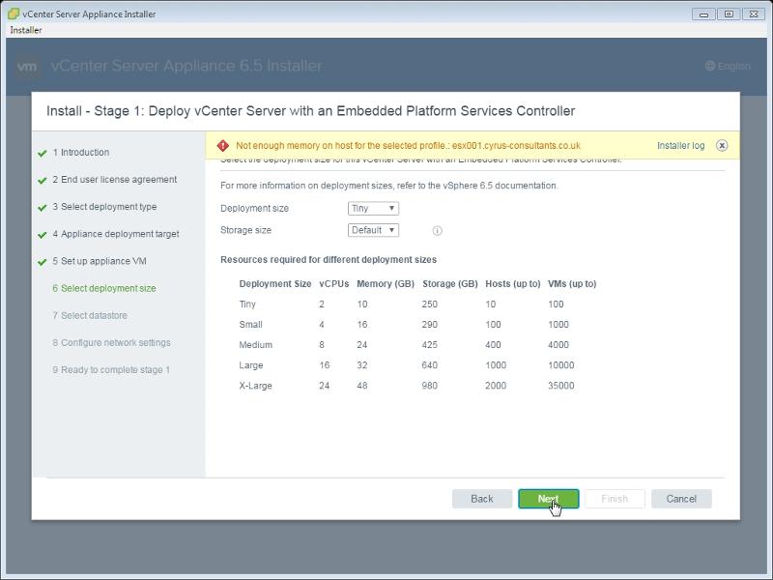
Task: Click the Medium row label
Action: point(255,345)
